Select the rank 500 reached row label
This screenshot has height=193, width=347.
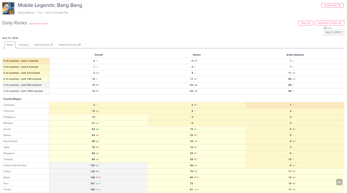(x=26, y=85)
